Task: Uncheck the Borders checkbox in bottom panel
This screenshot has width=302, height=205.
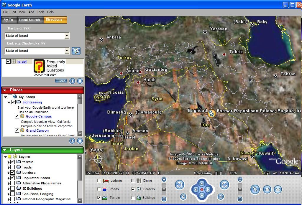Action: (133, 189)
